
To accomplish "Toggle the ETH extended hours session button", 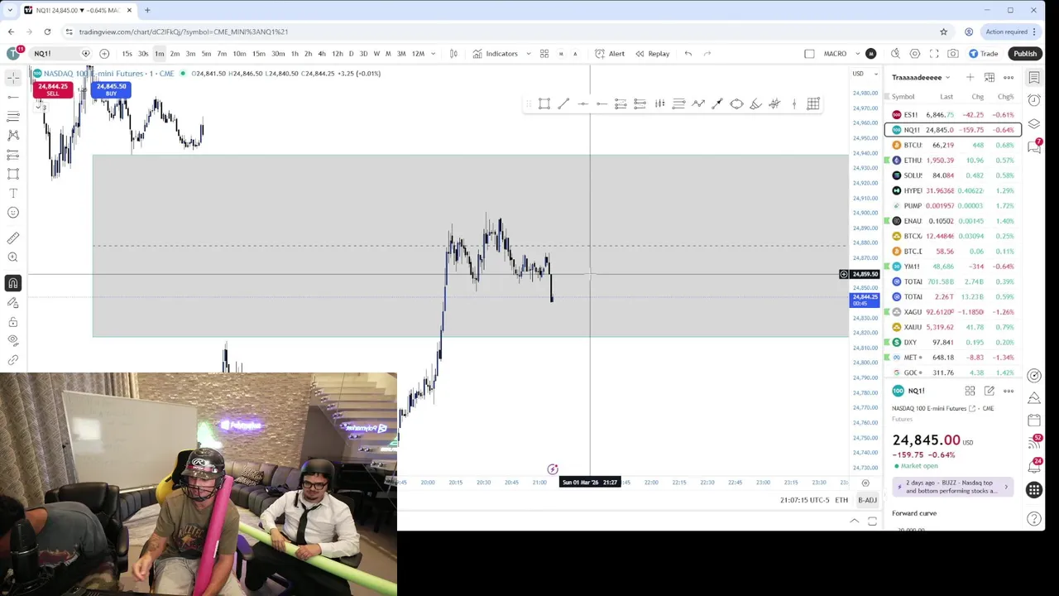I will 841,500.
